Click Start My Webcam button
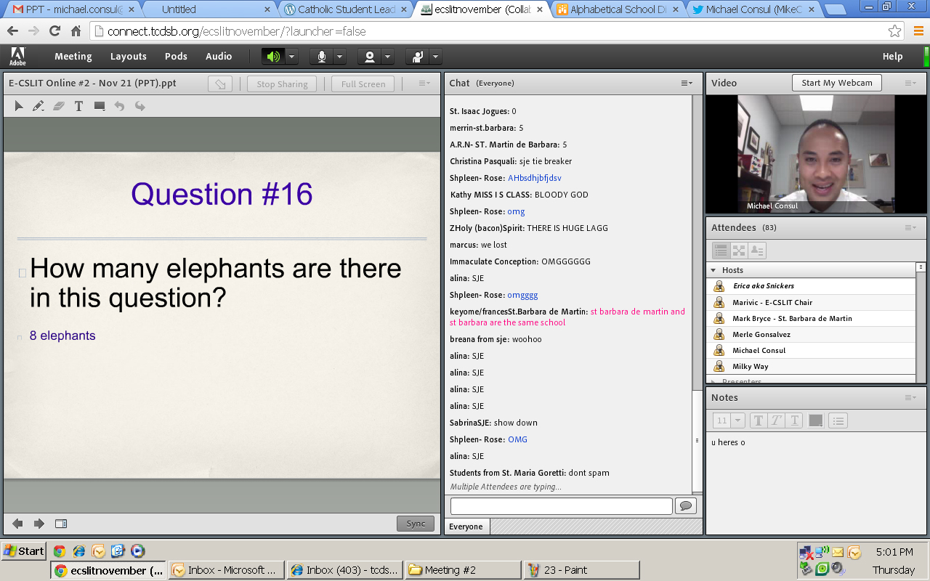 click(x=836, y=83)
